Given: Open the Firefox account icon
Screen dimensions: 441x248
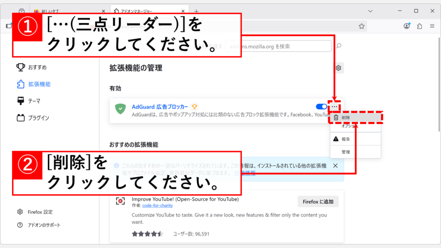Looking at the screenshot, I should point(407,26).
